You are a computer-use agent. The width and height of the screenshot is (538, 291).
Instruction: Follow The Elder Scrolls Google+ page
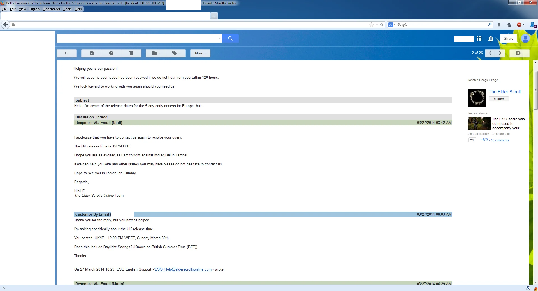(x=498, y=99)
